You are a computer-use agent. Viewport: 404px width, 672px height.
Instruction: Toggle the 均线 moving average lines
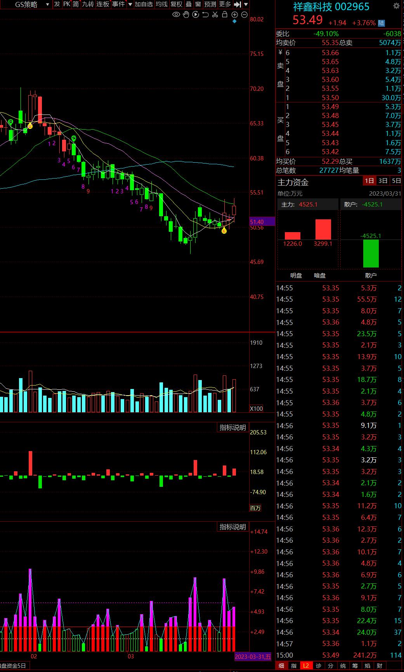(x=162, y=4)
